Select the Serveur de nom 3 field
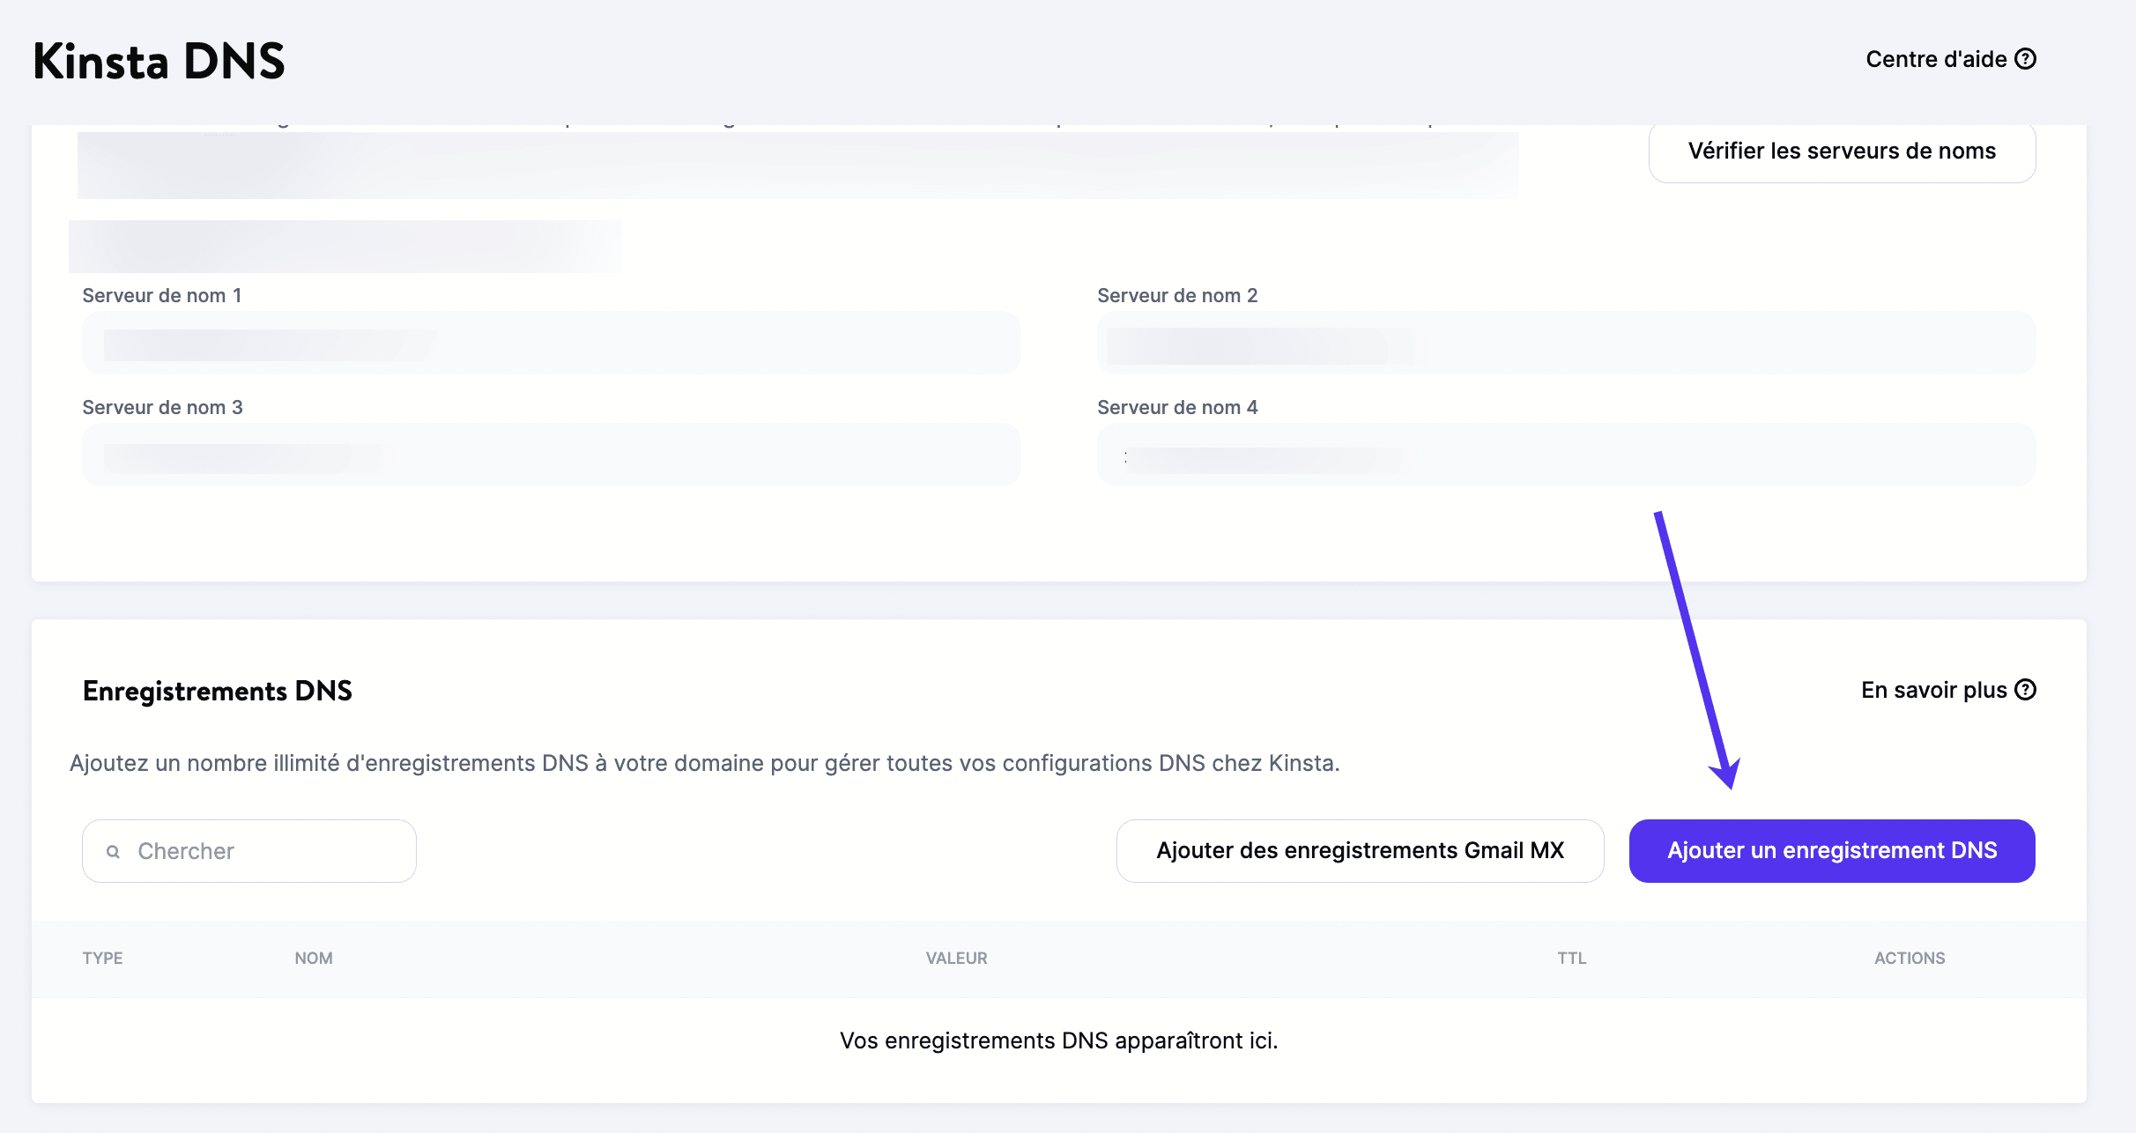2136x1133 pixels. [x=549, y=455]
